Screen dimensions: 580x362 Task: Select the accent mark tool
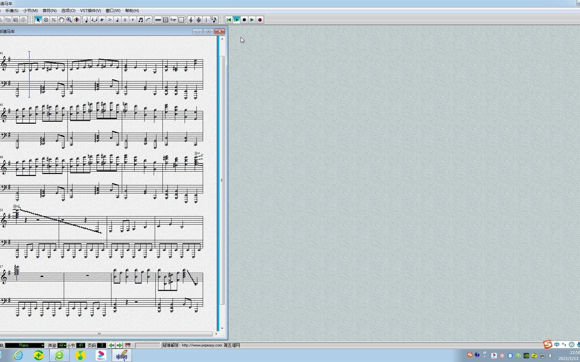click(110, 20)
